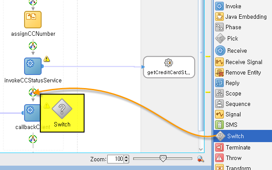Decrease zoom value with down arrow
The image size is (272, 170).
click(x=127, y=161)
